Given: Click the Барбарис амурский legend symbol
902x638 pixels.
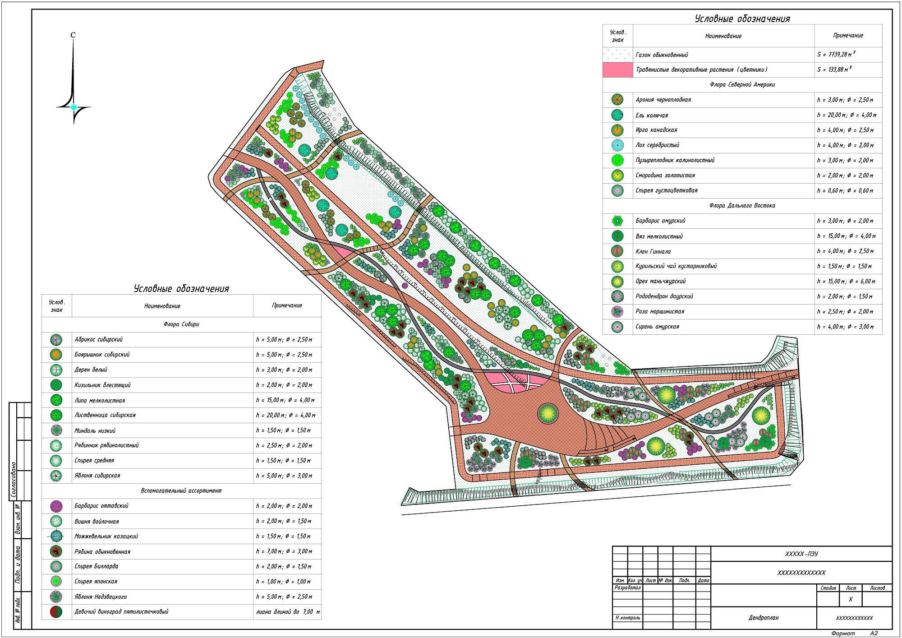Looking at the screenshot, I should pyautogui.click(x=617, y=221).
